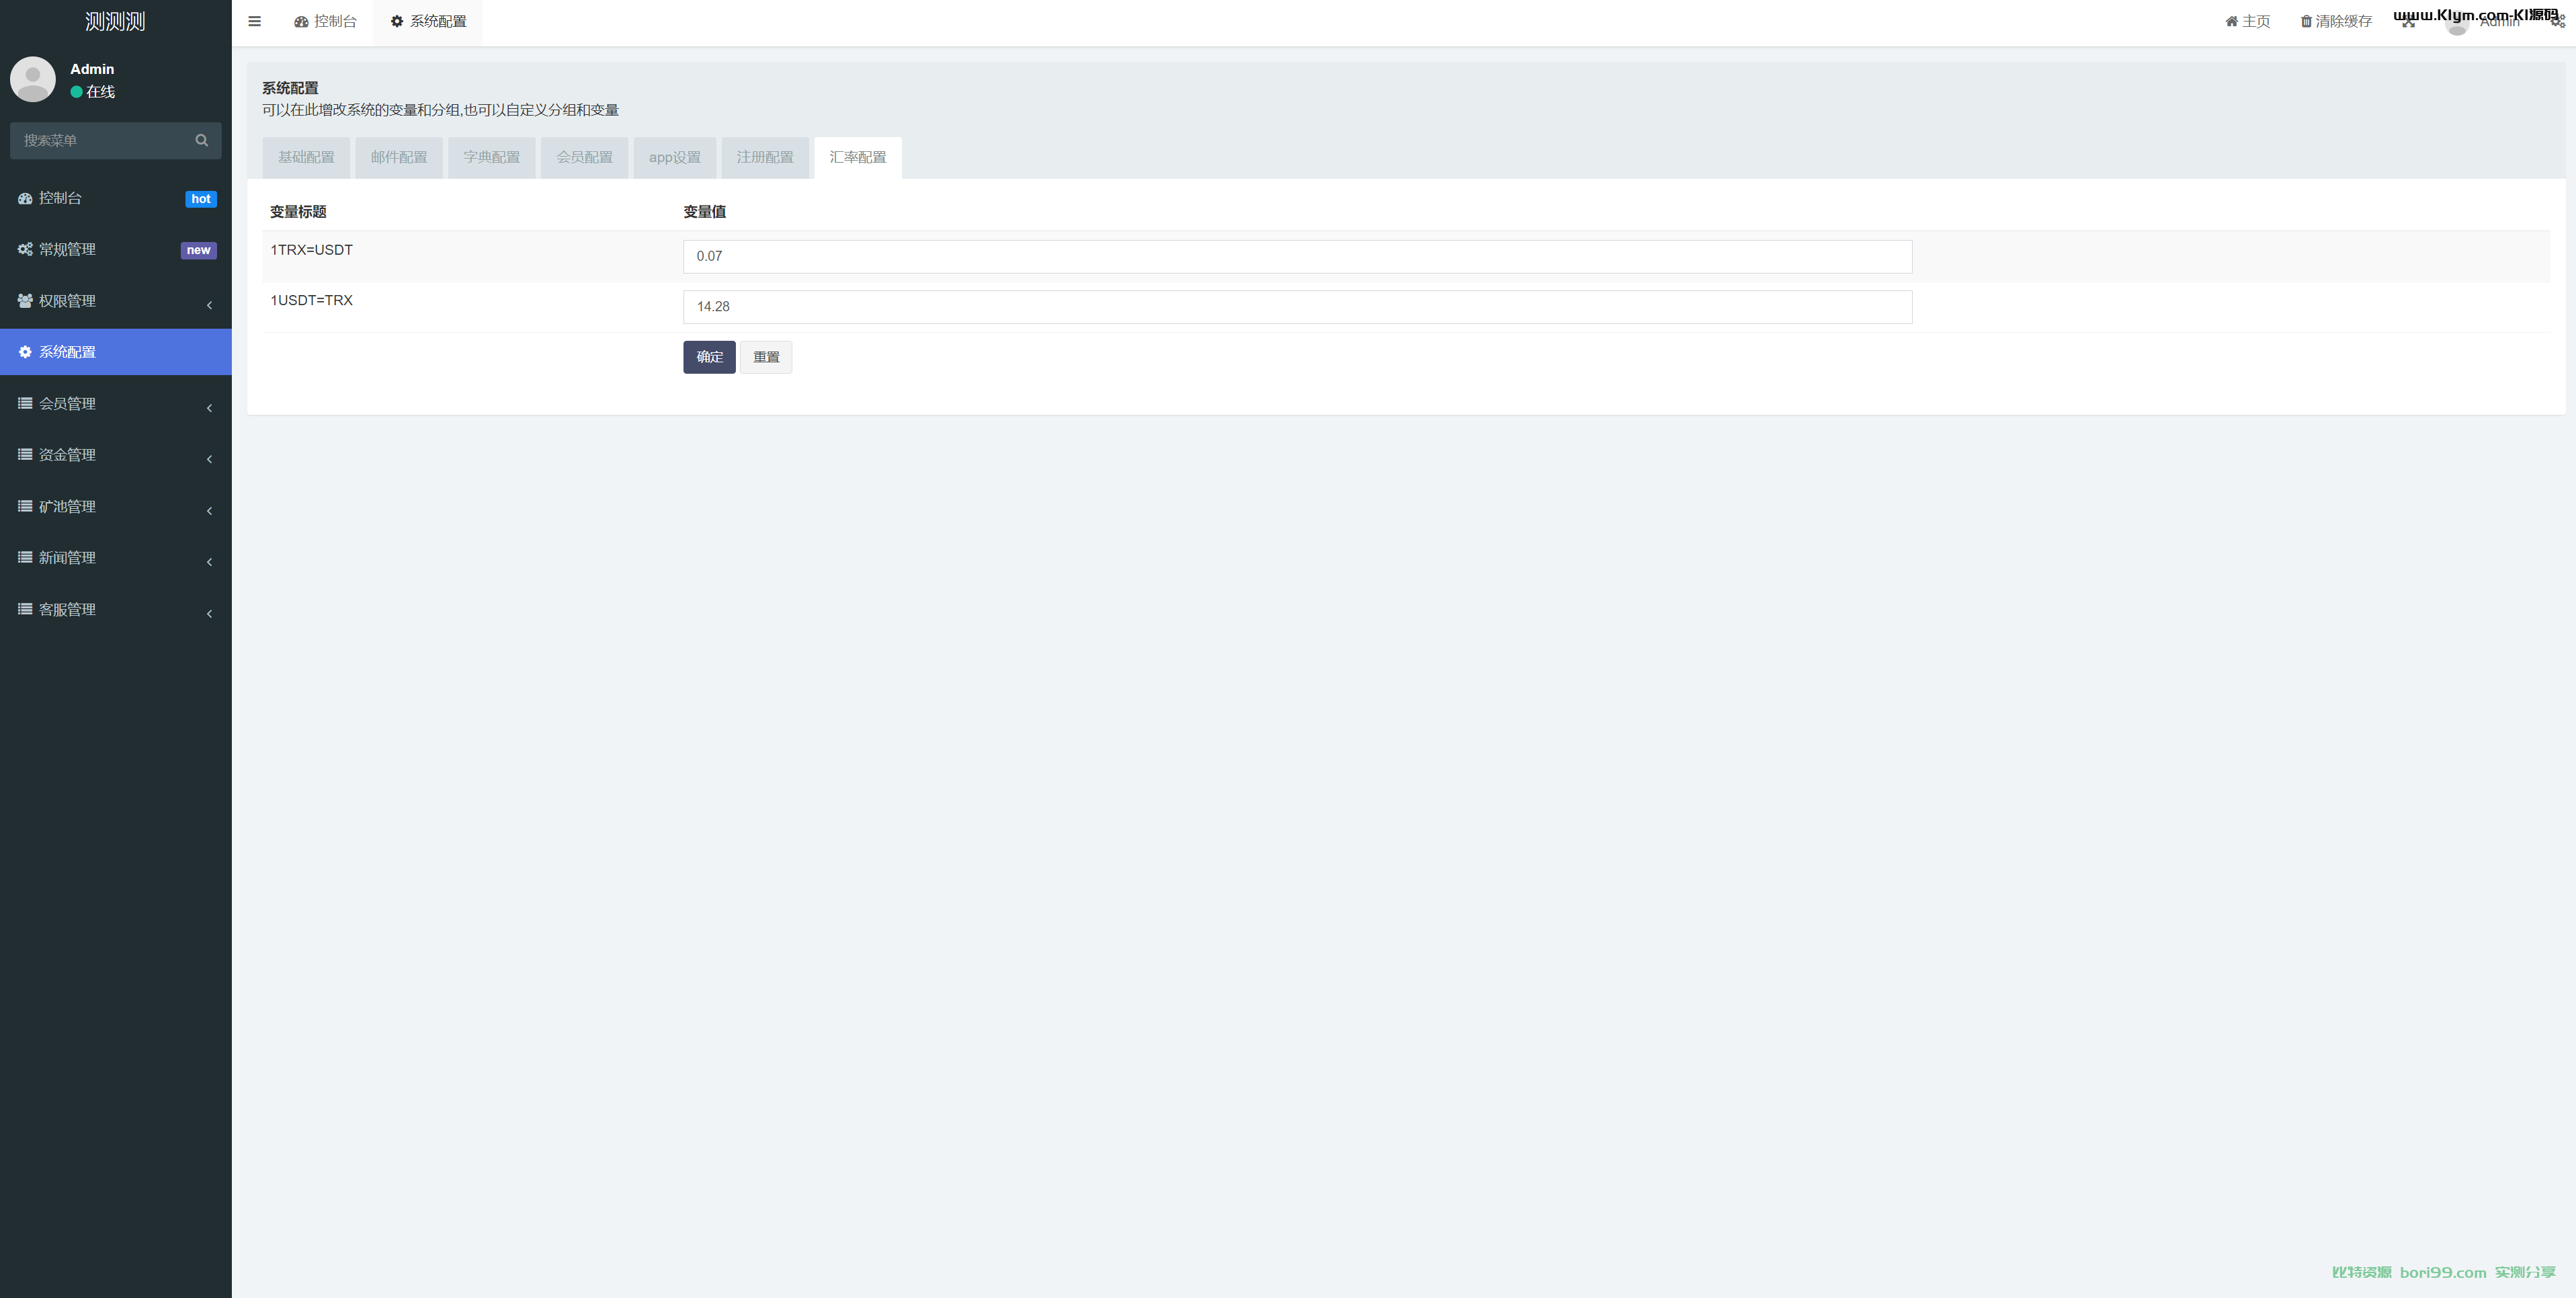This screenshot has width=2576, height=1298.
Task: Click the 1TRX=USDT value input field
Action: (x=1297, y=256)
